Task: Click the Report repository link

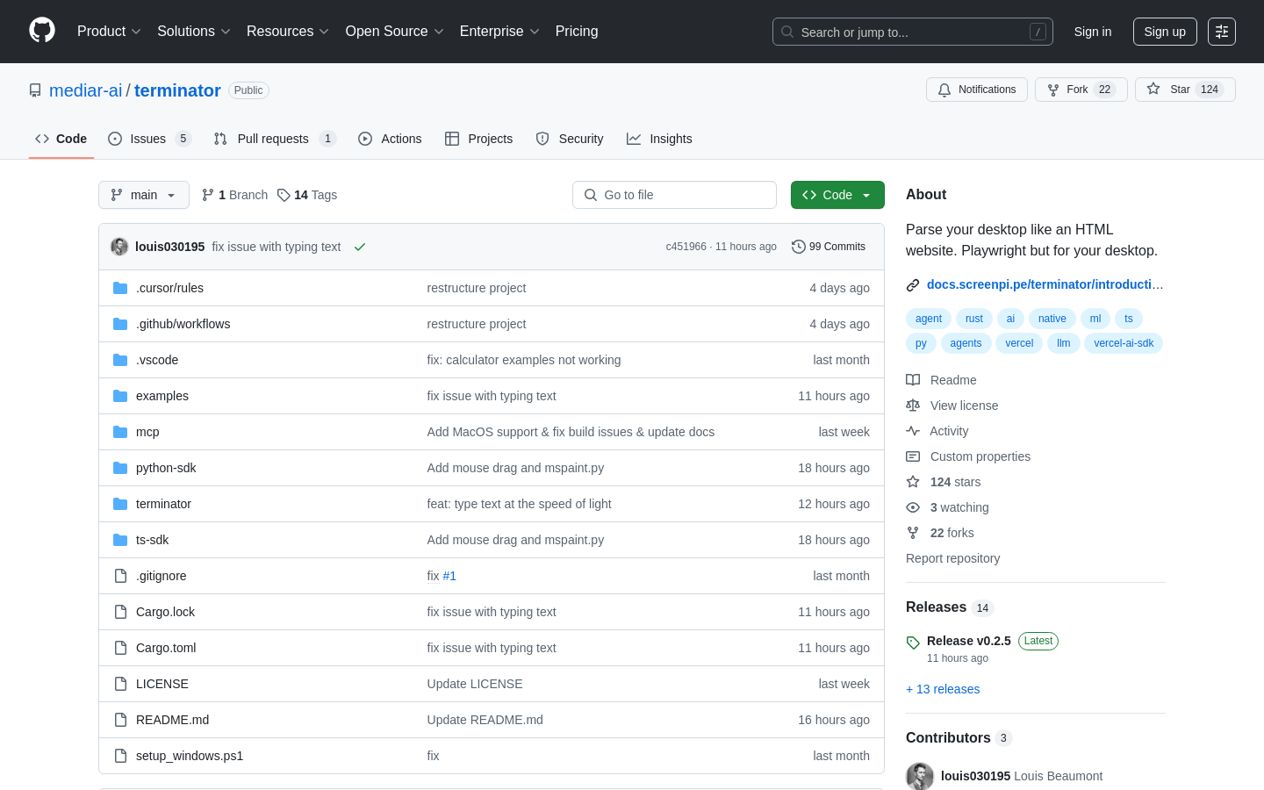Action: pos(952,558)
